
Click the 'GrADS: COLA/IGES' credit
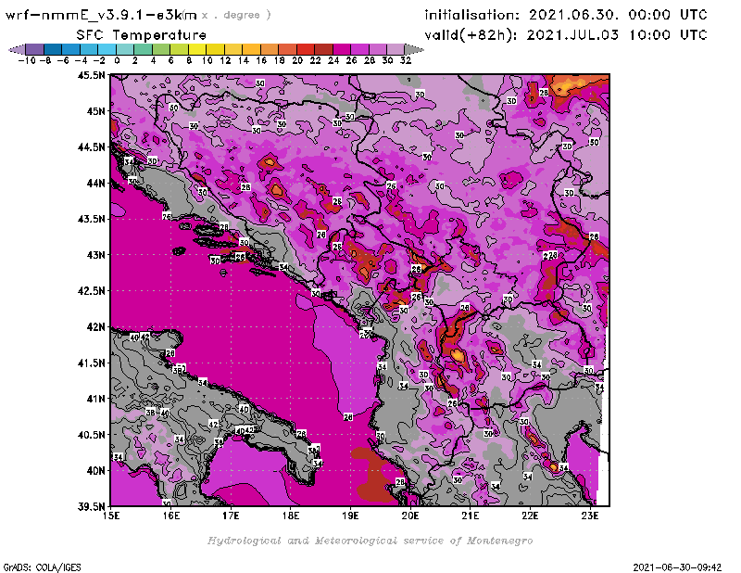pyautogui.click(x=42, y=567)
